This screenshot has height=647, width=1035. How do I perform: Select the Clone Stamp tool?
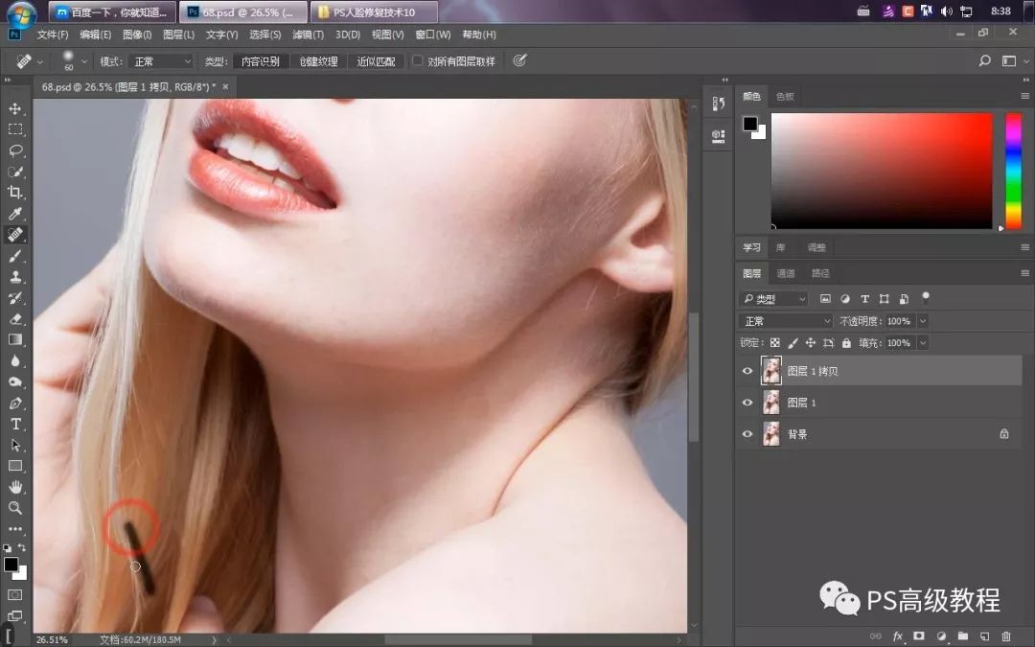(15, 277)
